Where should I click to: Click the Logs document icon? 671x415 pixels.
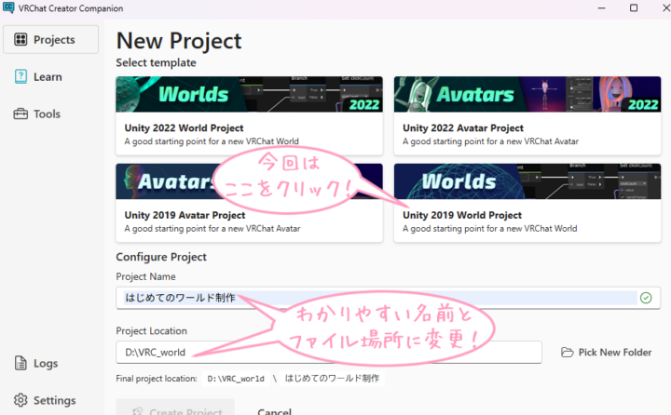[21, 363]
